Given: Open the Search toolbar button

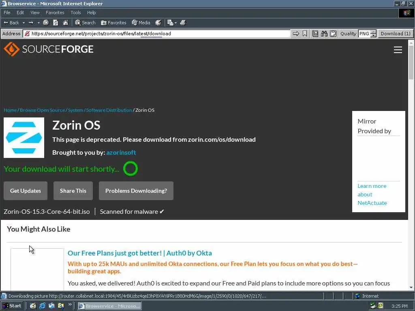Looking at the screenshot, I should coord(85,23).
